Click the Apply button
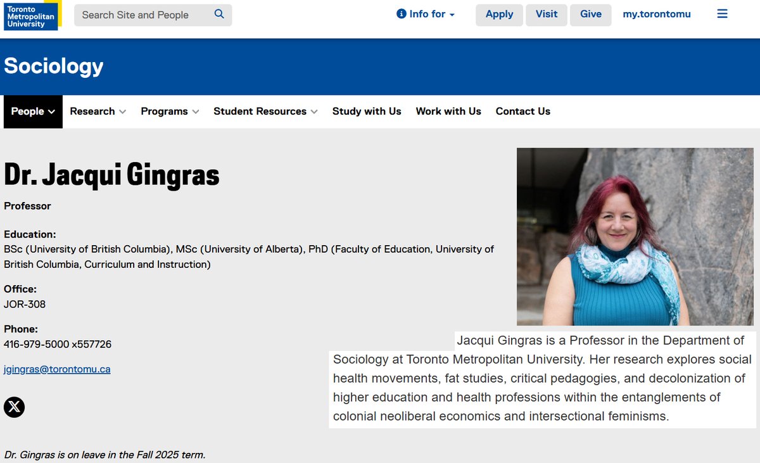 click(499, 15)
